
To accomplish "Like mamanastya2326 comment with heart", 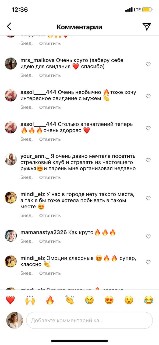I will [148, 236].
